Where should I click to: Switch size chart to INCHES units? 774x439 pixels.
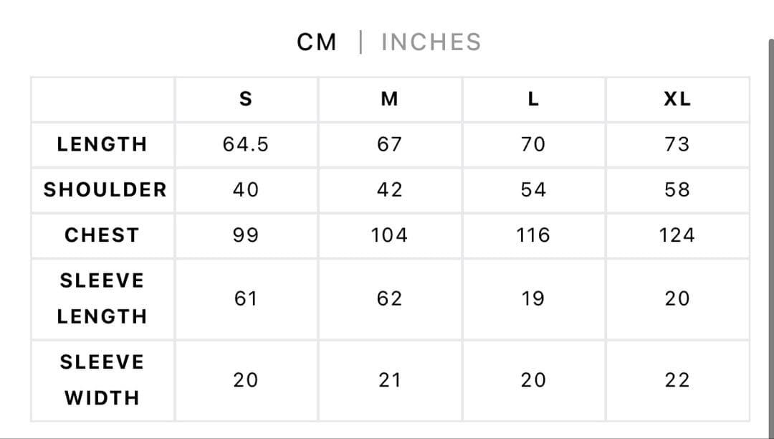(x=431, y=42)
